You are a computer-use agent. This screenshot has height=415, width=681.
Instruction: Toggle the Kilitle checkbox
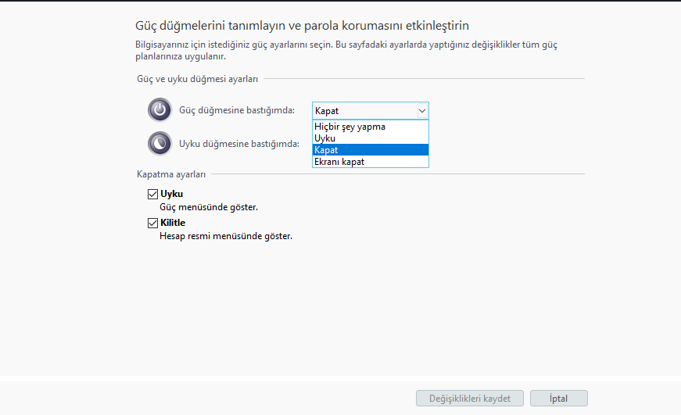[152, 223]
